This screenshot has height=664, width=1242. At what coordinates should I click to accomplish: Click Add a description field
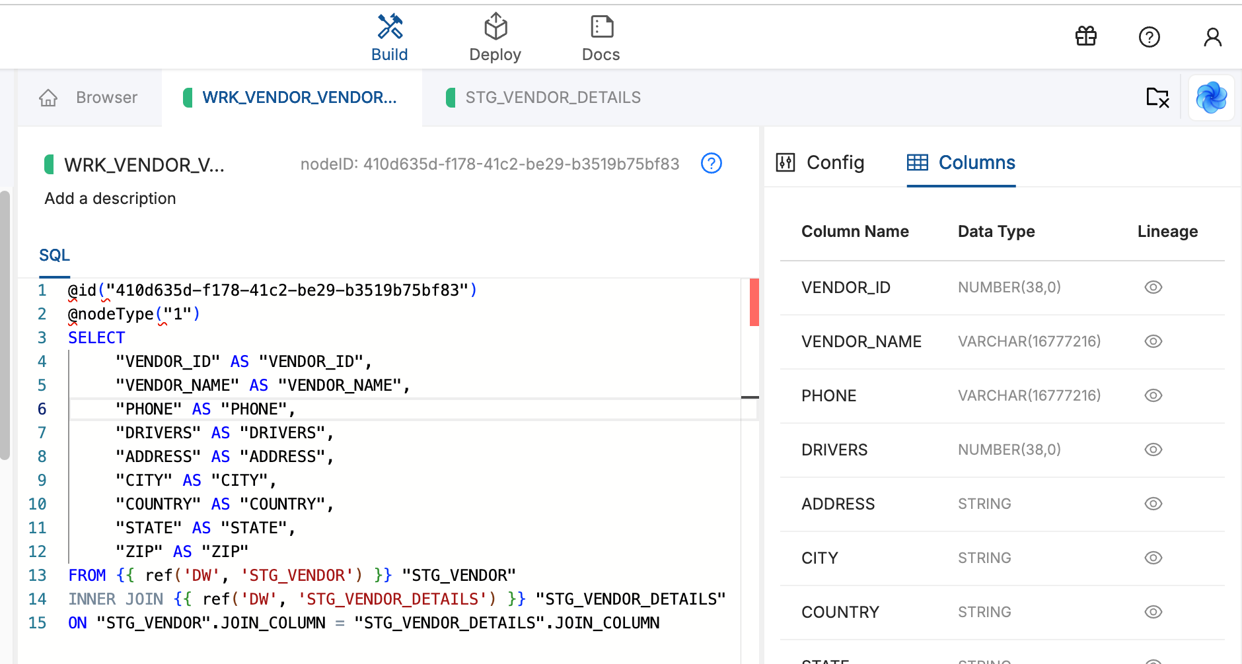pyautogui.click(x=110, y=199)
